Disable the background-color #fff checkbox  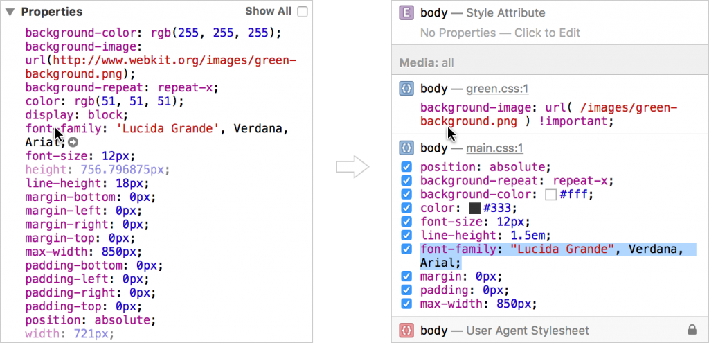pyautogui.click(x=406, y=195)
